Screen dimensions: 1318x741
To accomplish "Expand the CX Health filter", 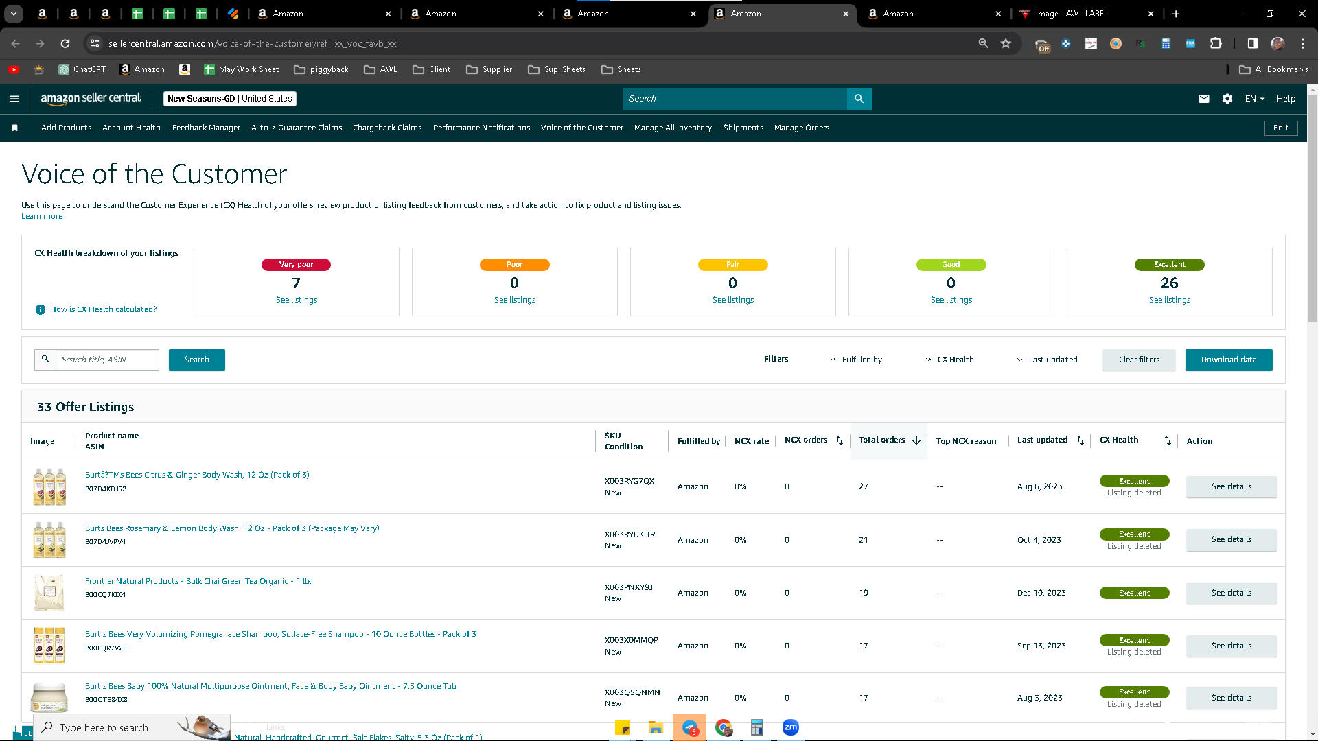I will coord(949,360).
